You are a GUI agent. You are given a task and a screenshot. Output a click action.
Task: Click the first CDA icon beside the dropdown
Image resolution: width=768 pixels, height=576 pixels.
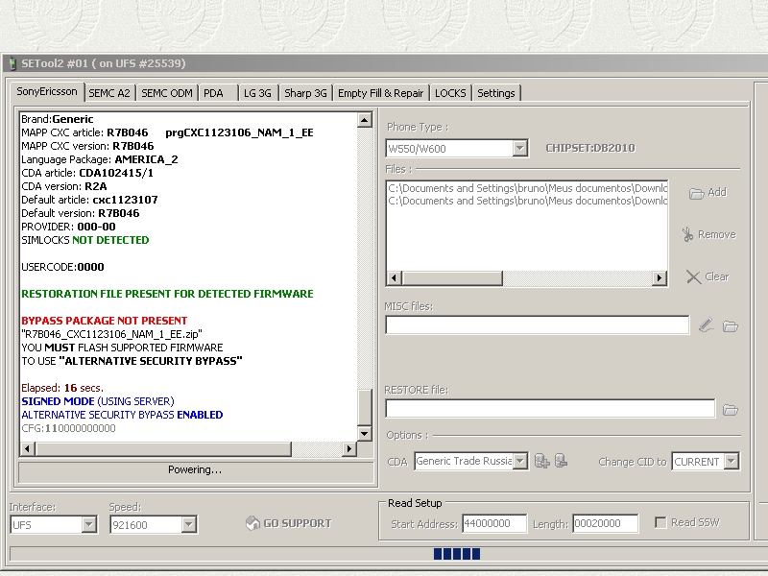click(x=541, y=461)
